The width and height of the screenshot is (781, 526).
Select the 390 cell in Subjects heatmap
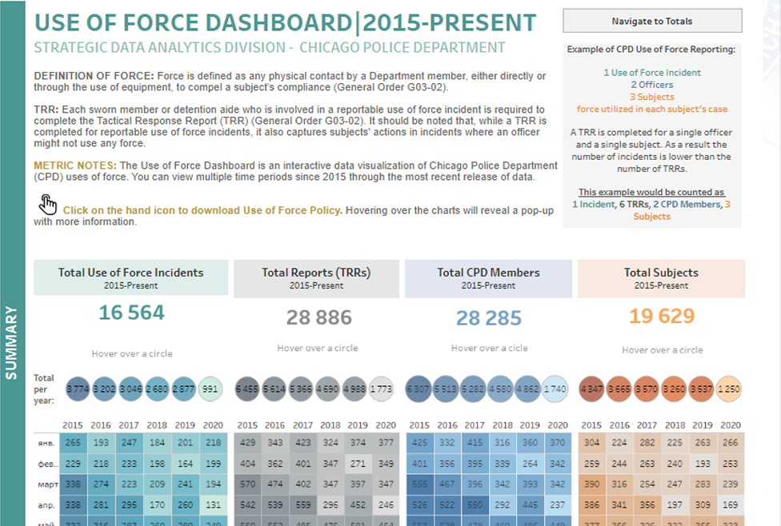coord(591,484)
